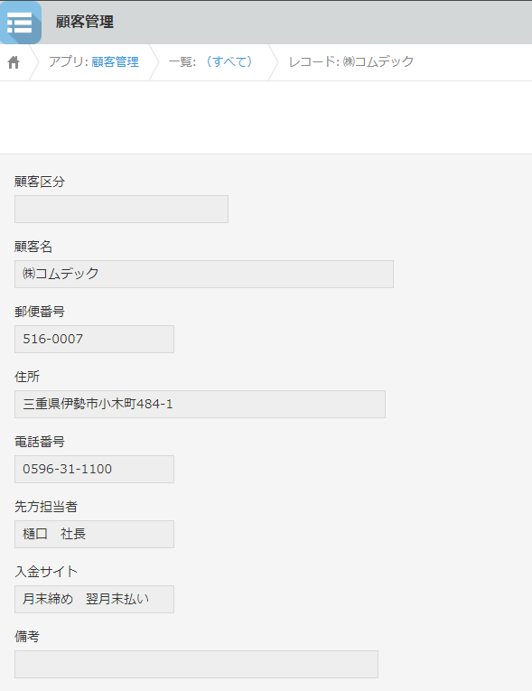Click the 顧客管理 header title

click(85, 22)
